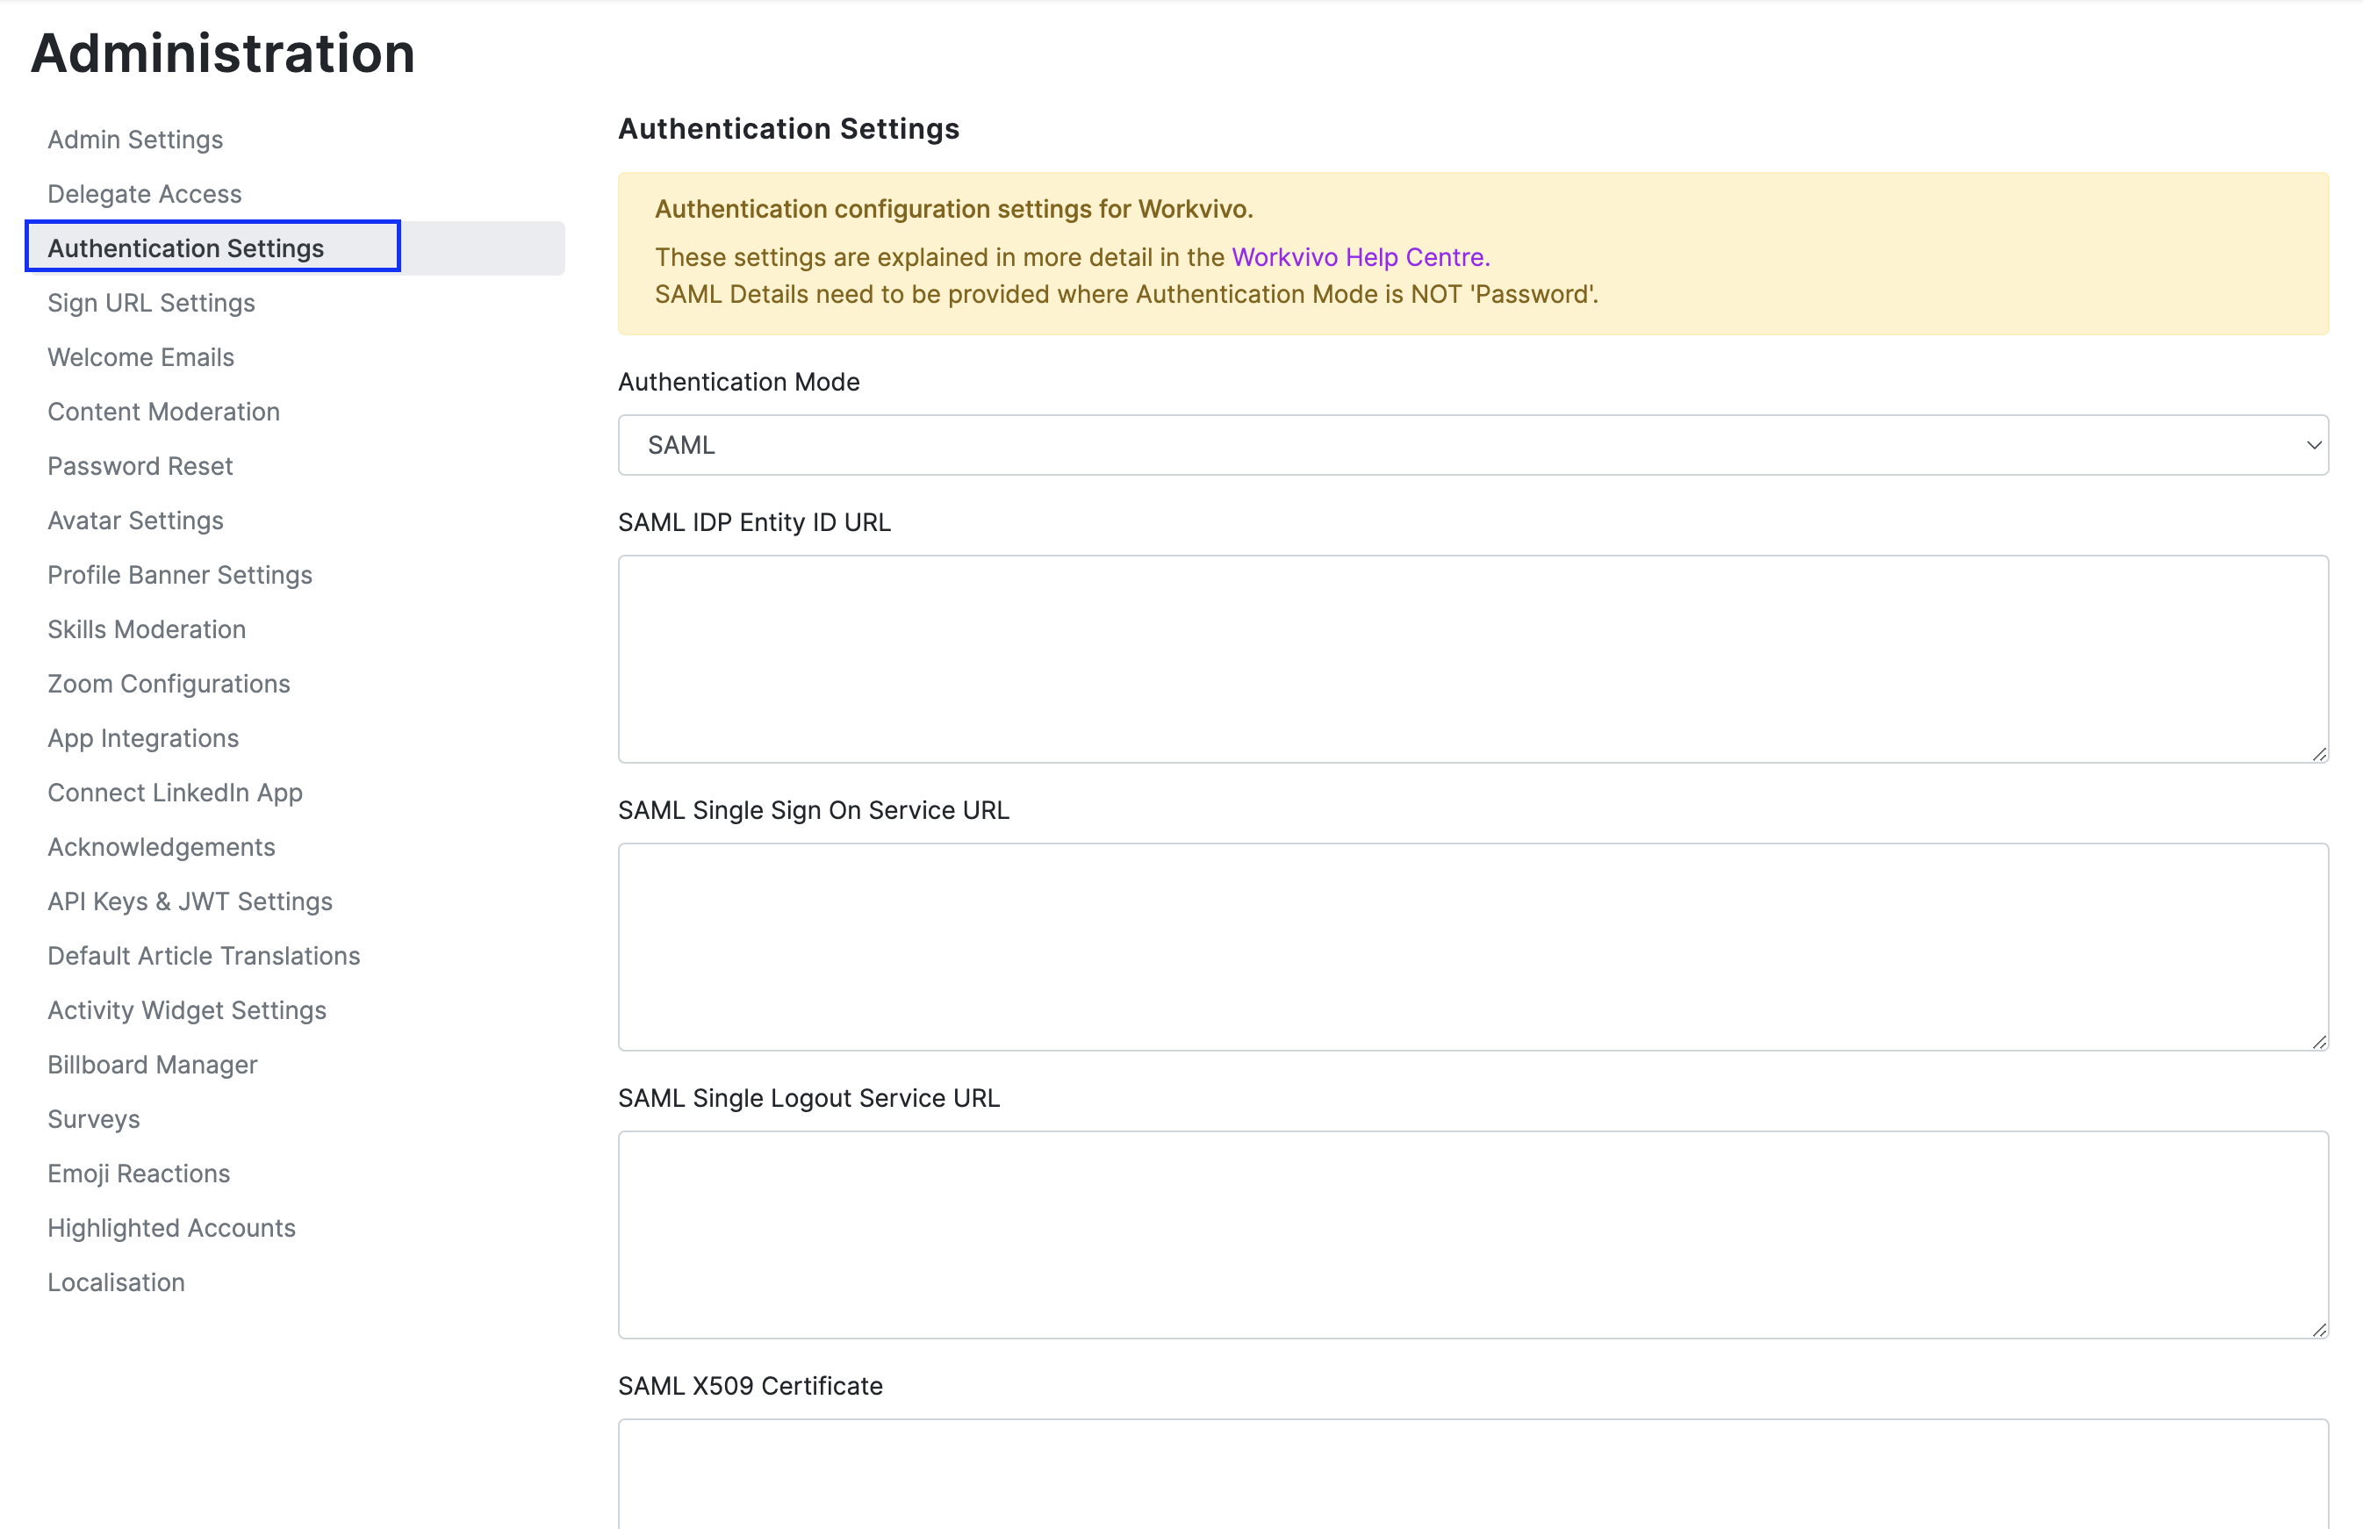2363x1529 pixels.
Task: Open Content Moderation settings
Action: click(164, 412)
